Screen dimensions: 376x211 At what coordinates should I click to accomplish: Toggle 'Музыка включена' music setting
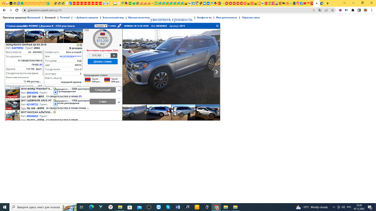[x=139, y=18]
